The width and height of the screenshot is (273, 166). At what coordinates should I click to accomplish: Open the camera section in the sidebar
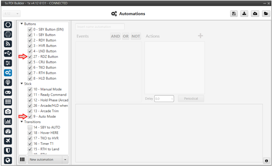(8, 112)
